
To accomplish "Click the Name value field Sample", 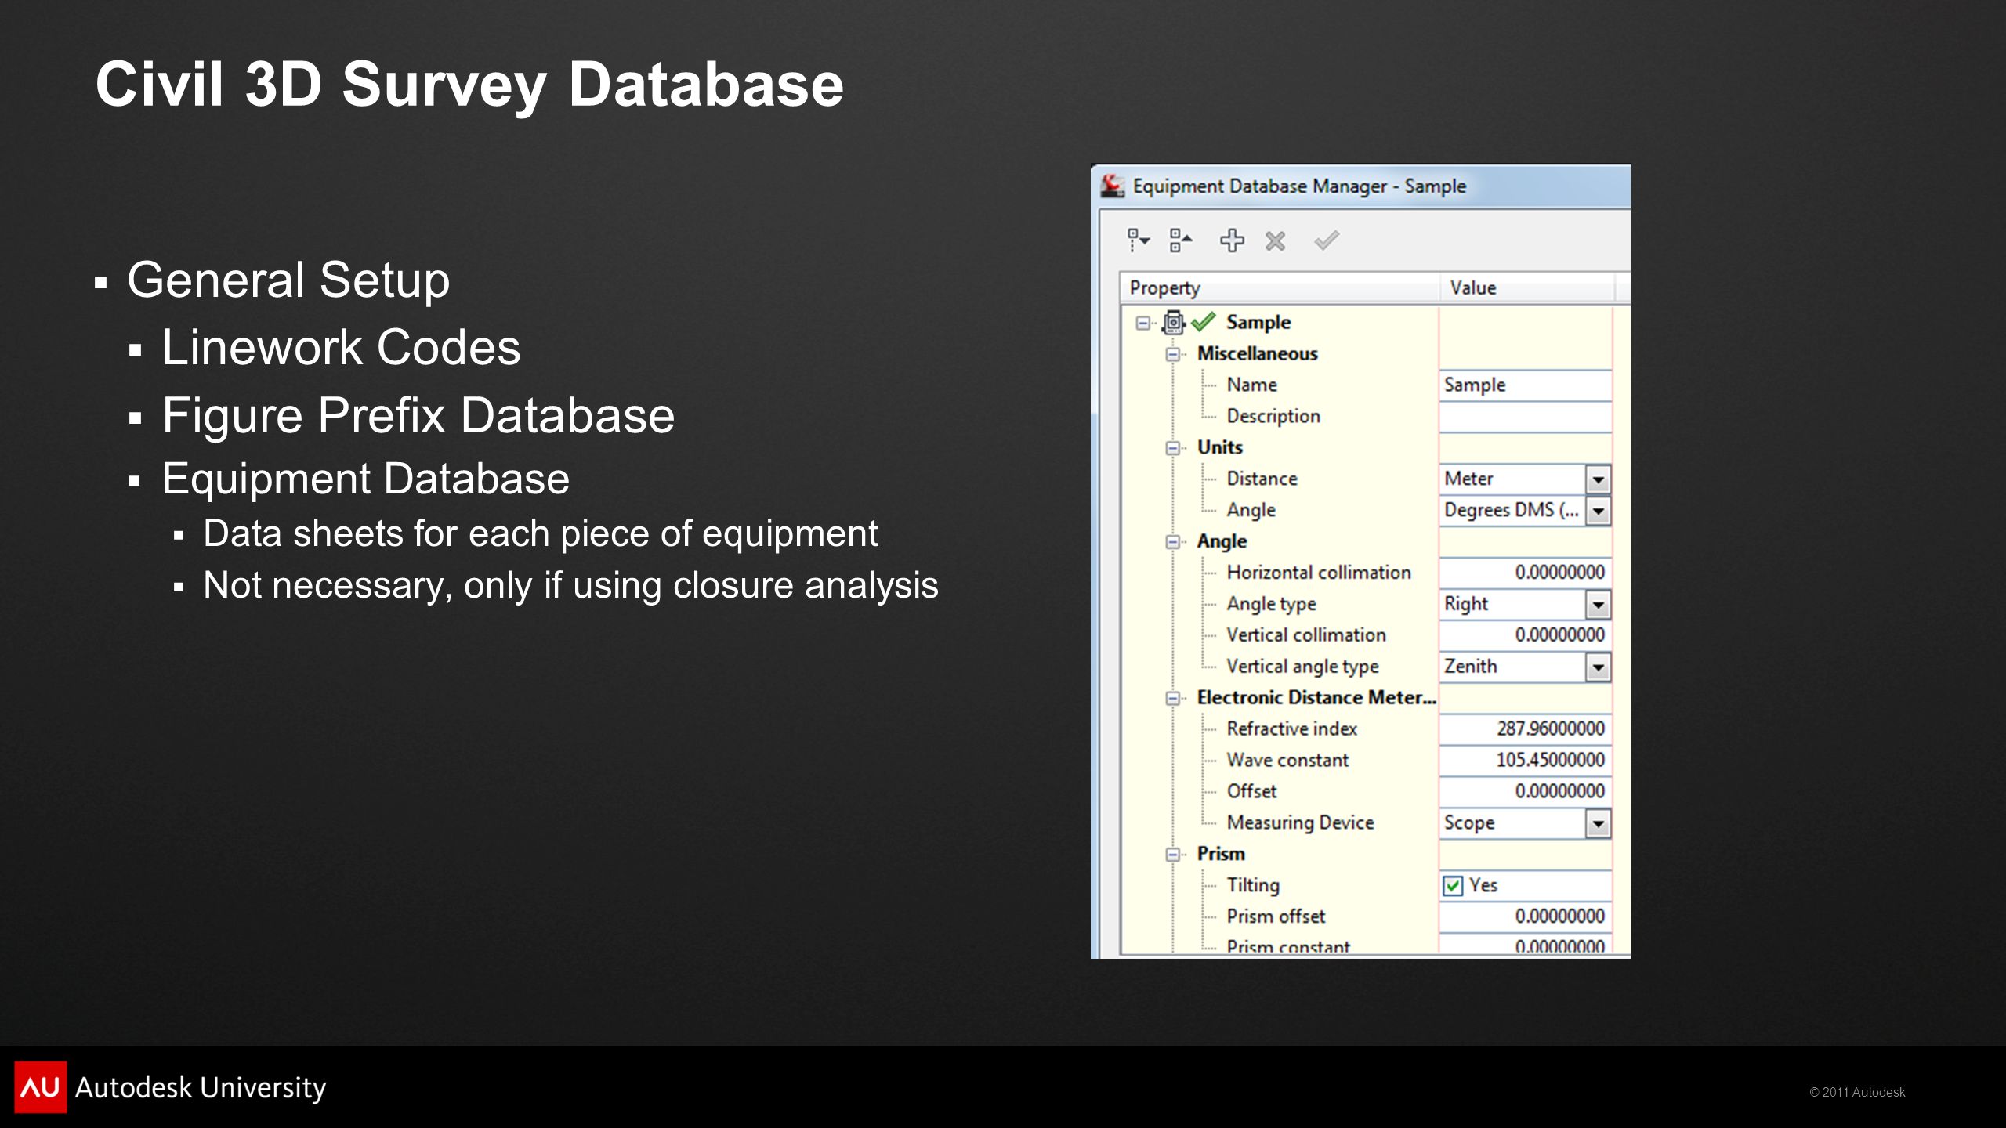I will 1525,385.
